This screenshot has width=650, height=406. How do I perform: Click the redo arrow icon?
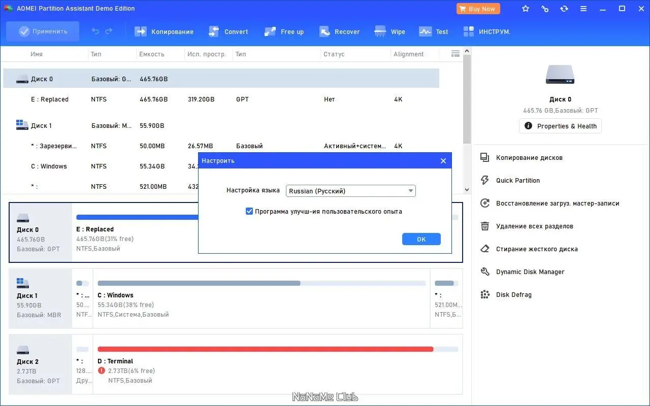click(109, 31)
